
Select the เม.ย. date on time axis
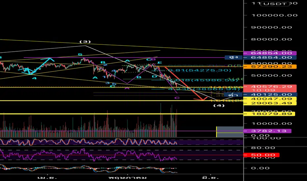[x=47, y=178]
